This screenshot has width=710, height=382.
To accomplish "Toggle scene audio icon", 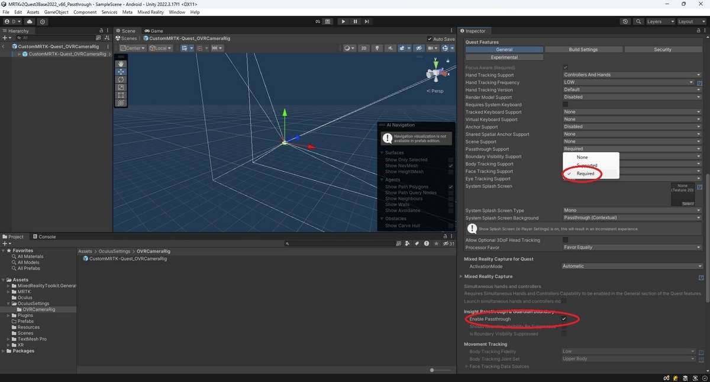I will pyautogui.click(x=390, y=48).
